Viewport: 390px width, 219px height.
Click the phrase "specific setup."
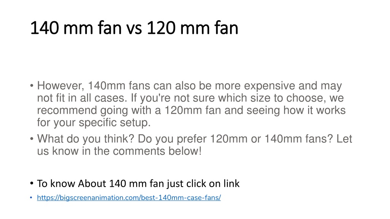pyautogui.click(x=115, y=123)
